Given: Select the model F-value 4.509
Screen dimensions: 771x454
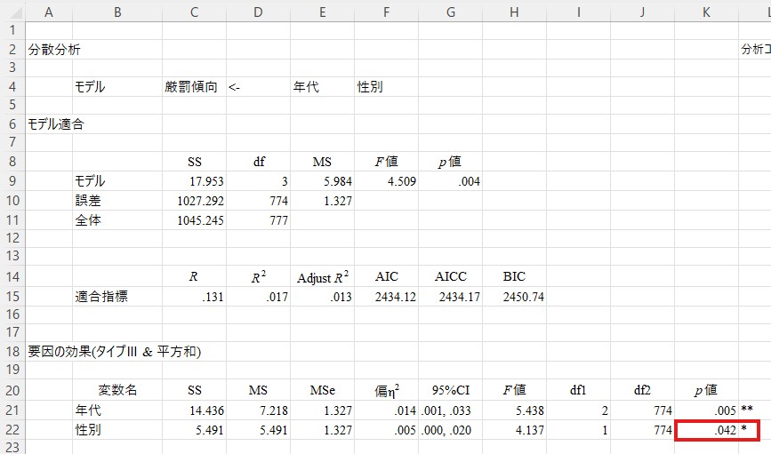Looking at the screenshot, I should [x=386, y=181].
